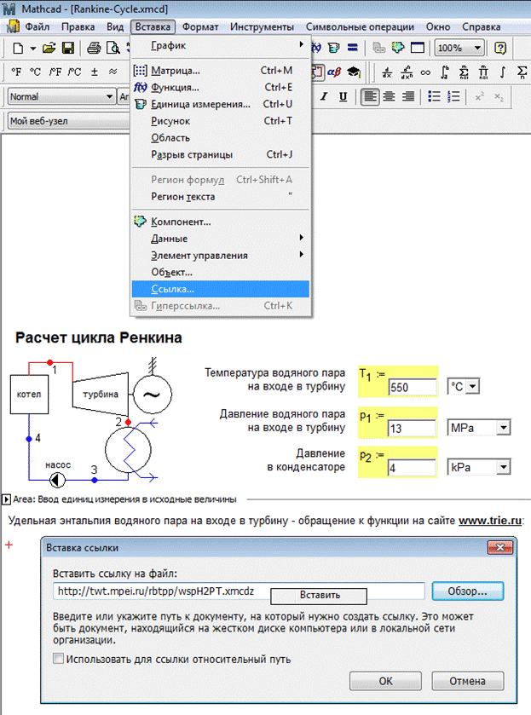Open the www.trie.ru link
The height and width of the screenshot is (715, 531).
(490, 521)
